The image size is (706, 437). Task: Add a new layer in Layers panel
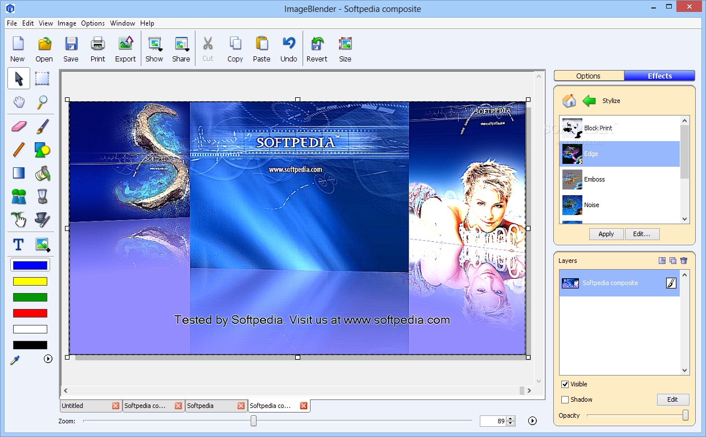[662, 261]
